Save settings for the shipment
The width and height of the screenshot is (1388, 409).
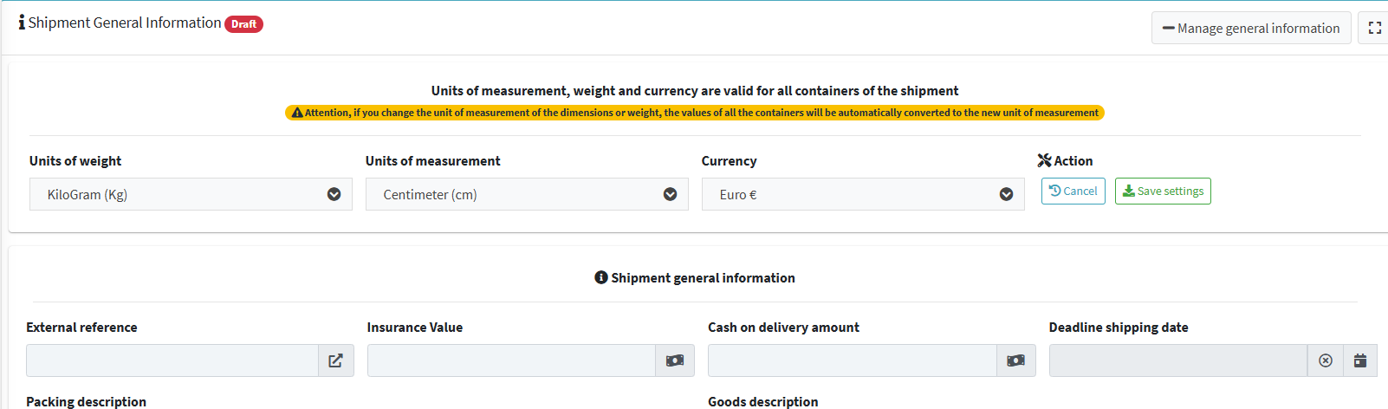tap(1163, 191)
